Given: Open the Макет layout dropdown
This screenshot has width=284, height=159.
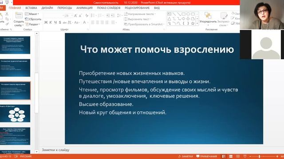Looking at the screenshot, I should [32, 14].
